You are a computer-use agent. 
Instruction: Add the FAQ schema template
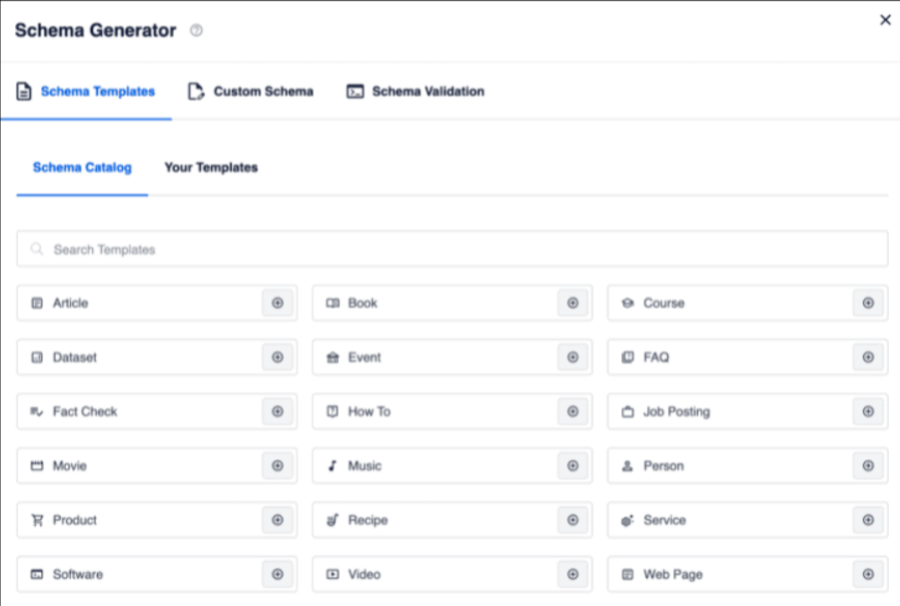point(868,357)
